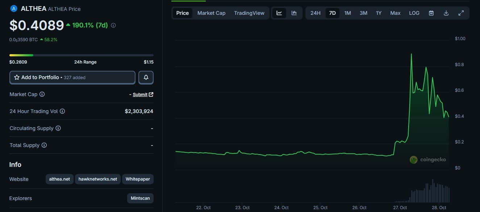Select the 1M time range
The image size is (480, 212).
tap(347, 13)
